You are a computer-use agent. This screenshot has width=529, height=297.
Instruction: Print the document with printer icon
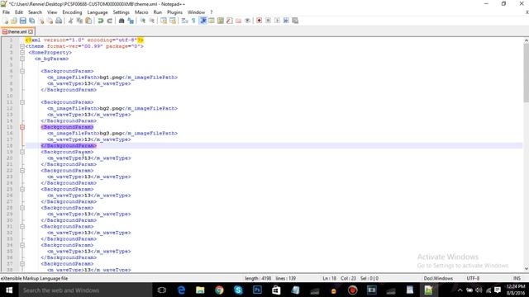point(59,21)
